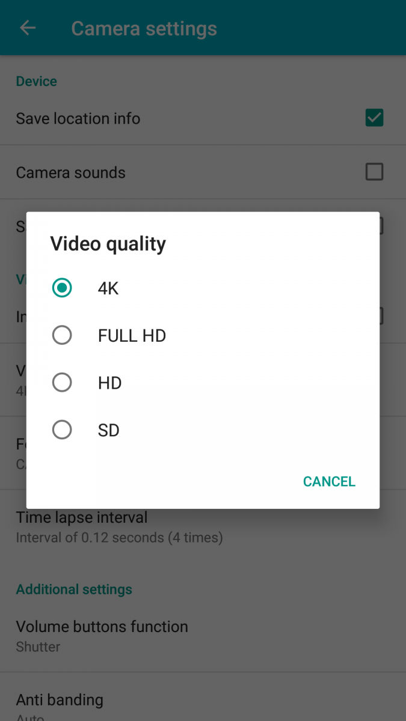The width and height of the screenshot is (406, 721).
Task: Click the Camera settings header title
Action: [144, 28]
